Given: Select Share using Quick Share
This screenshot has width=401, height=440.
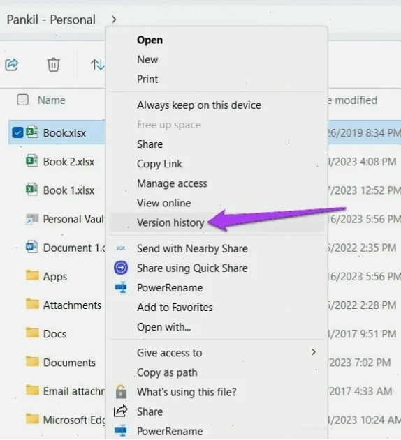Looking at the screenshot, I should tap(192, 268).
